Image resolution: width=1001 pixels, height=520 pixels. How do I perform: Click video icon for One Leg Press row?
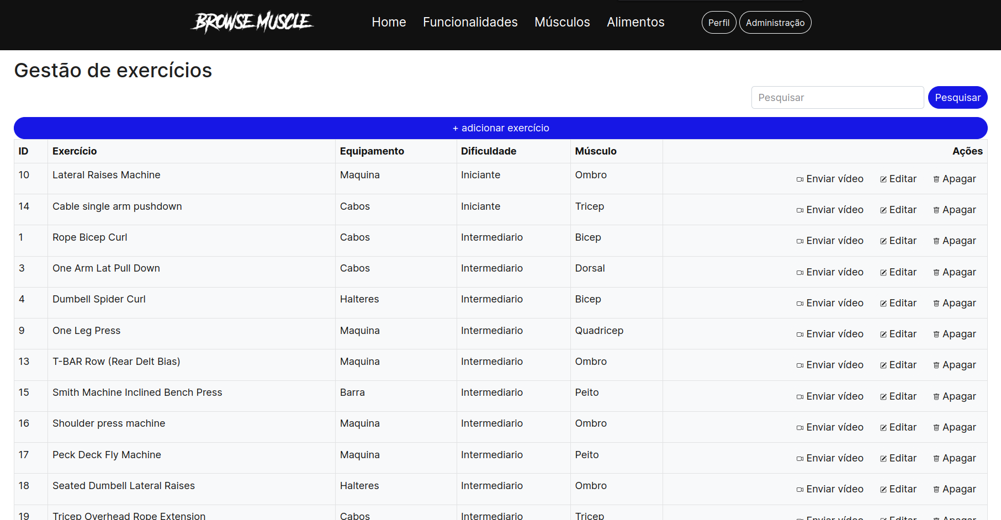799,335
